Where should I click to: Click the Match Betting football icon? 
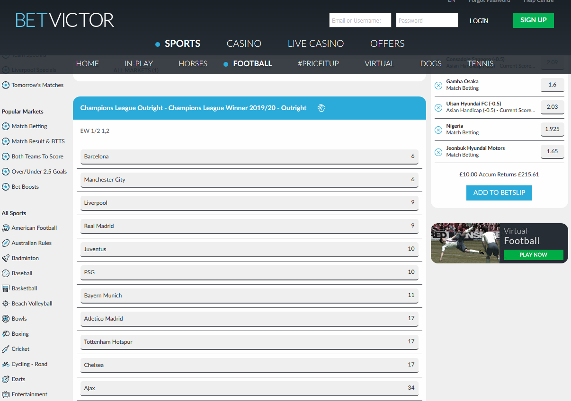pyautogui.click(x=6, y=126)
